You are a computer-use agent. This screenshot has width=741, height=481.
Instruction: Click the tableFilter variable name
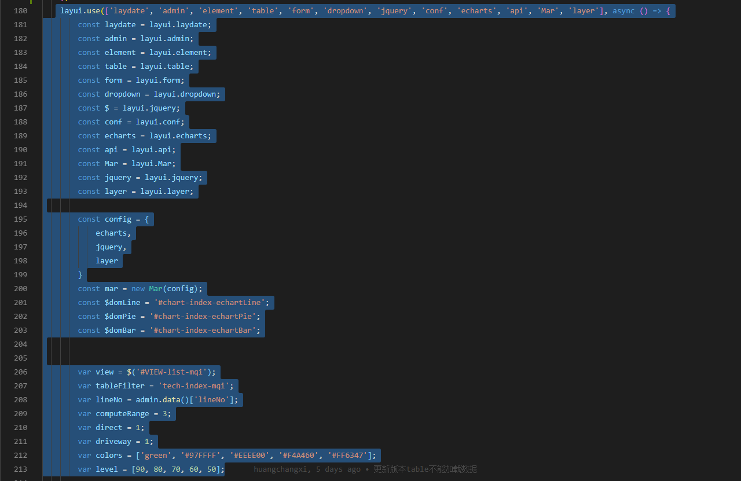pyautogui.click(x=120, y=386)
